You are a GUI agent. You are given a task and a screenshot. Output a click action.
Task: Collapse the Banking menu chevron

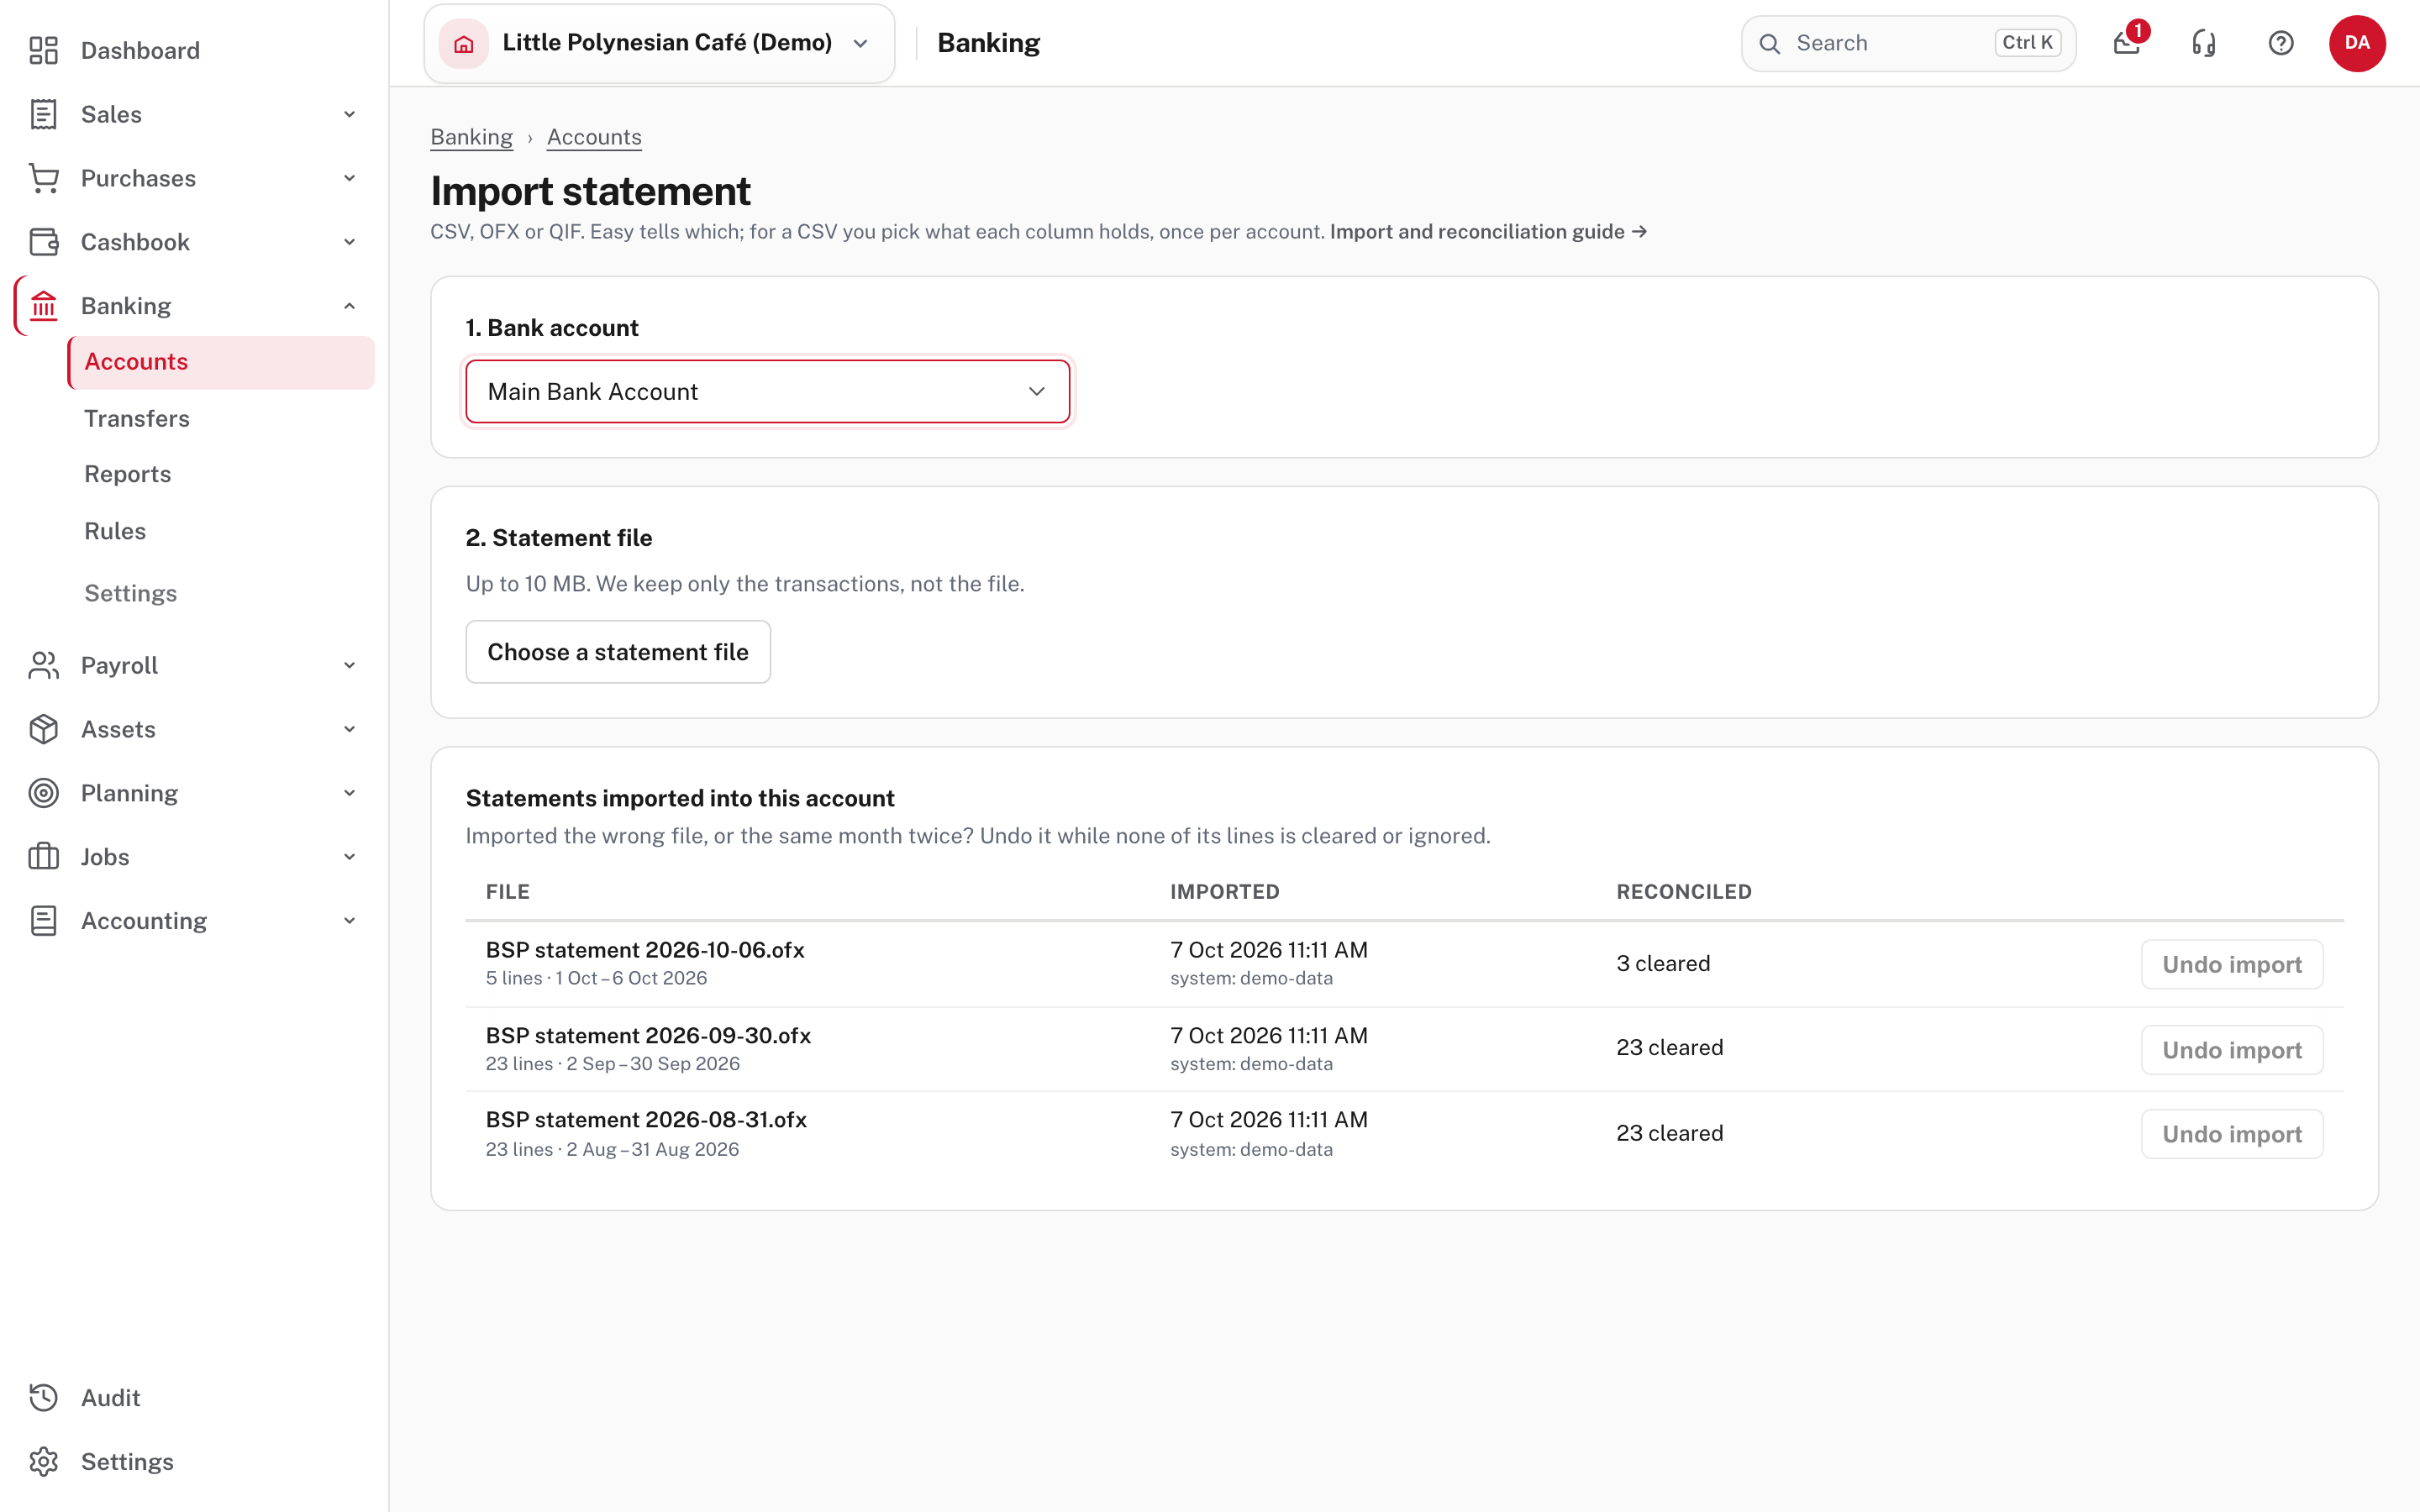pos(349,306)
